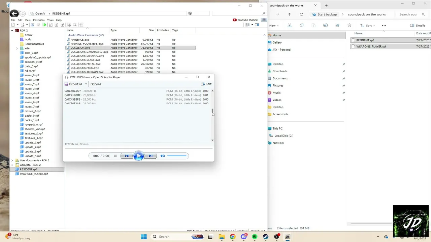Screen dimensions: 431x242
Task: Adjust the audio player volume slider
Action: point(177,156)
